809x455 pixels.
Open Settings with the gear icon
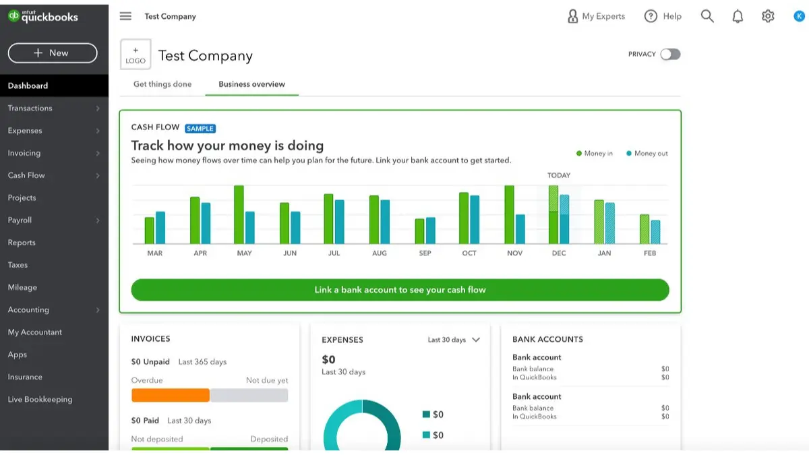point(767,16)
